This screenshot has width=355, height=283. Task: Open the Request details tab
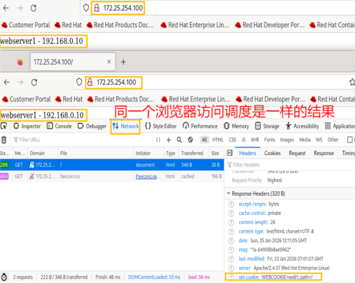(297, 153)
